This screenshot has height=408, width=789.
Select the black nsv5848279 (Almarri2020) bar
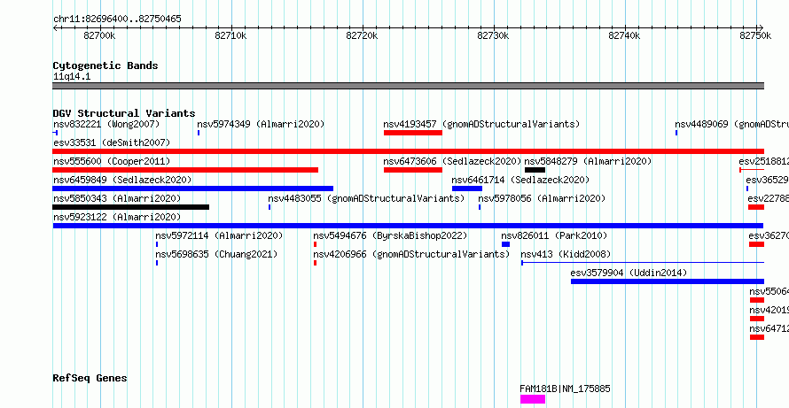[x=535, y=170]
